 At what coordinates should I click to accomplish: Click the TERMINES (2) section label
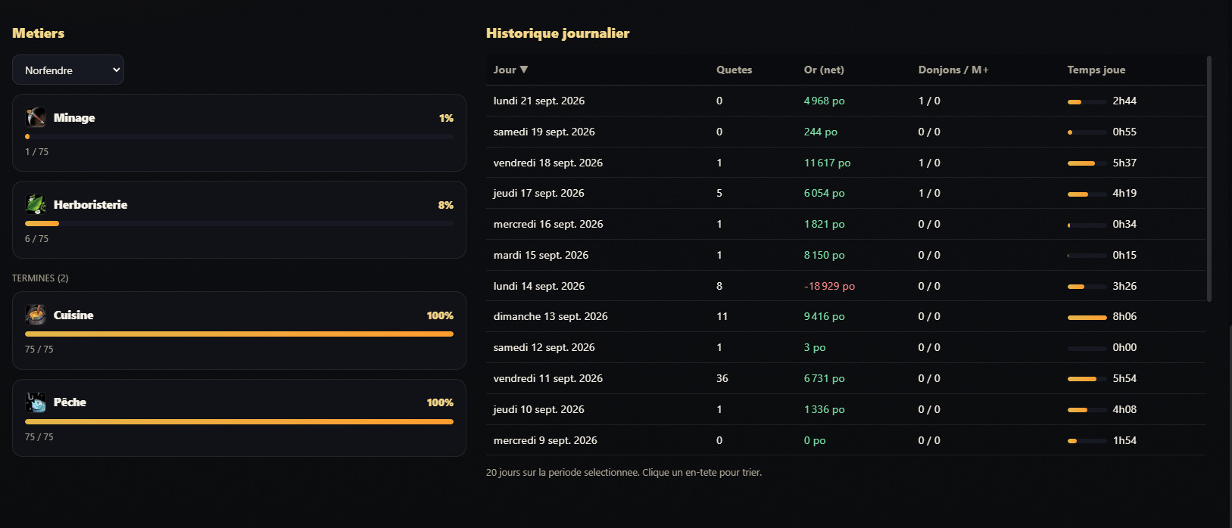point(40,278)
